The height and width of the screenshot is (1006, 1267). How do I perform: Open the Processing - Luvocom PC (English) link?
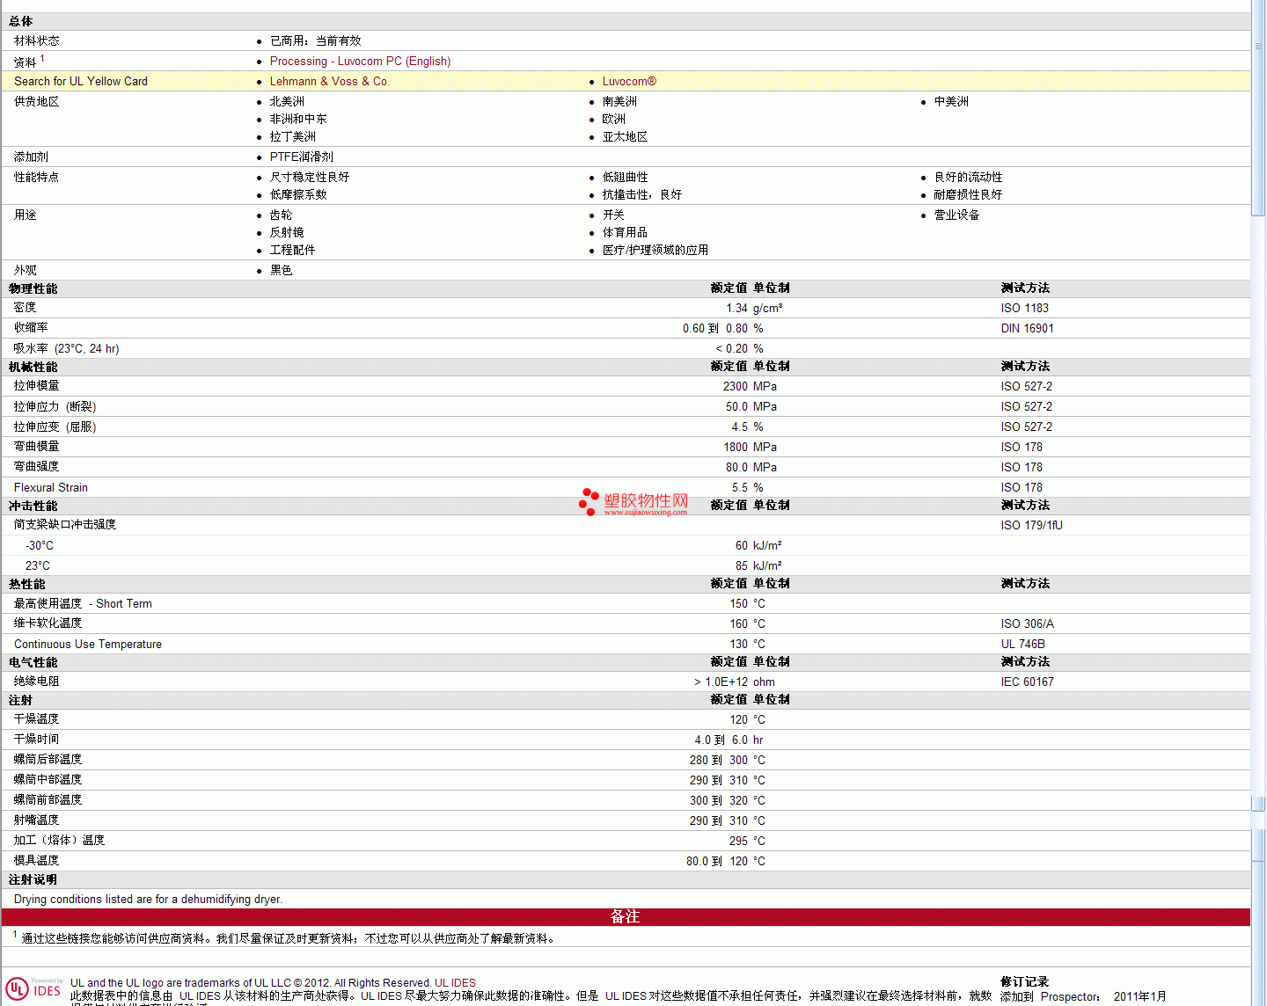tap(360, 61)
